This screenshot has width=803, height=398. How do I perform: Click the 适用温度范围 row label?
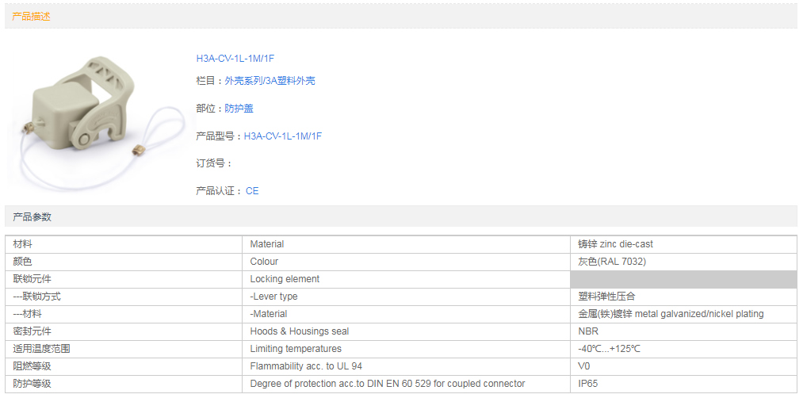pyautogui.click(x=36, y=349)
